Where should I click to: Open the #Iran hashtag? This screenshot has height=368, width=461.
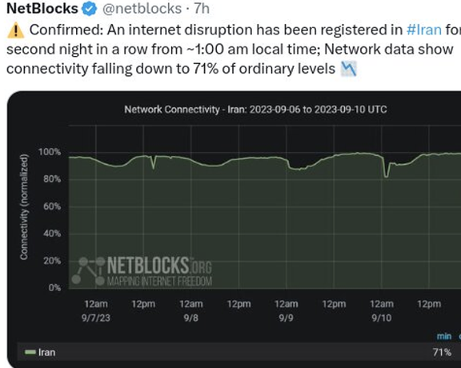[x=424, y=30]
